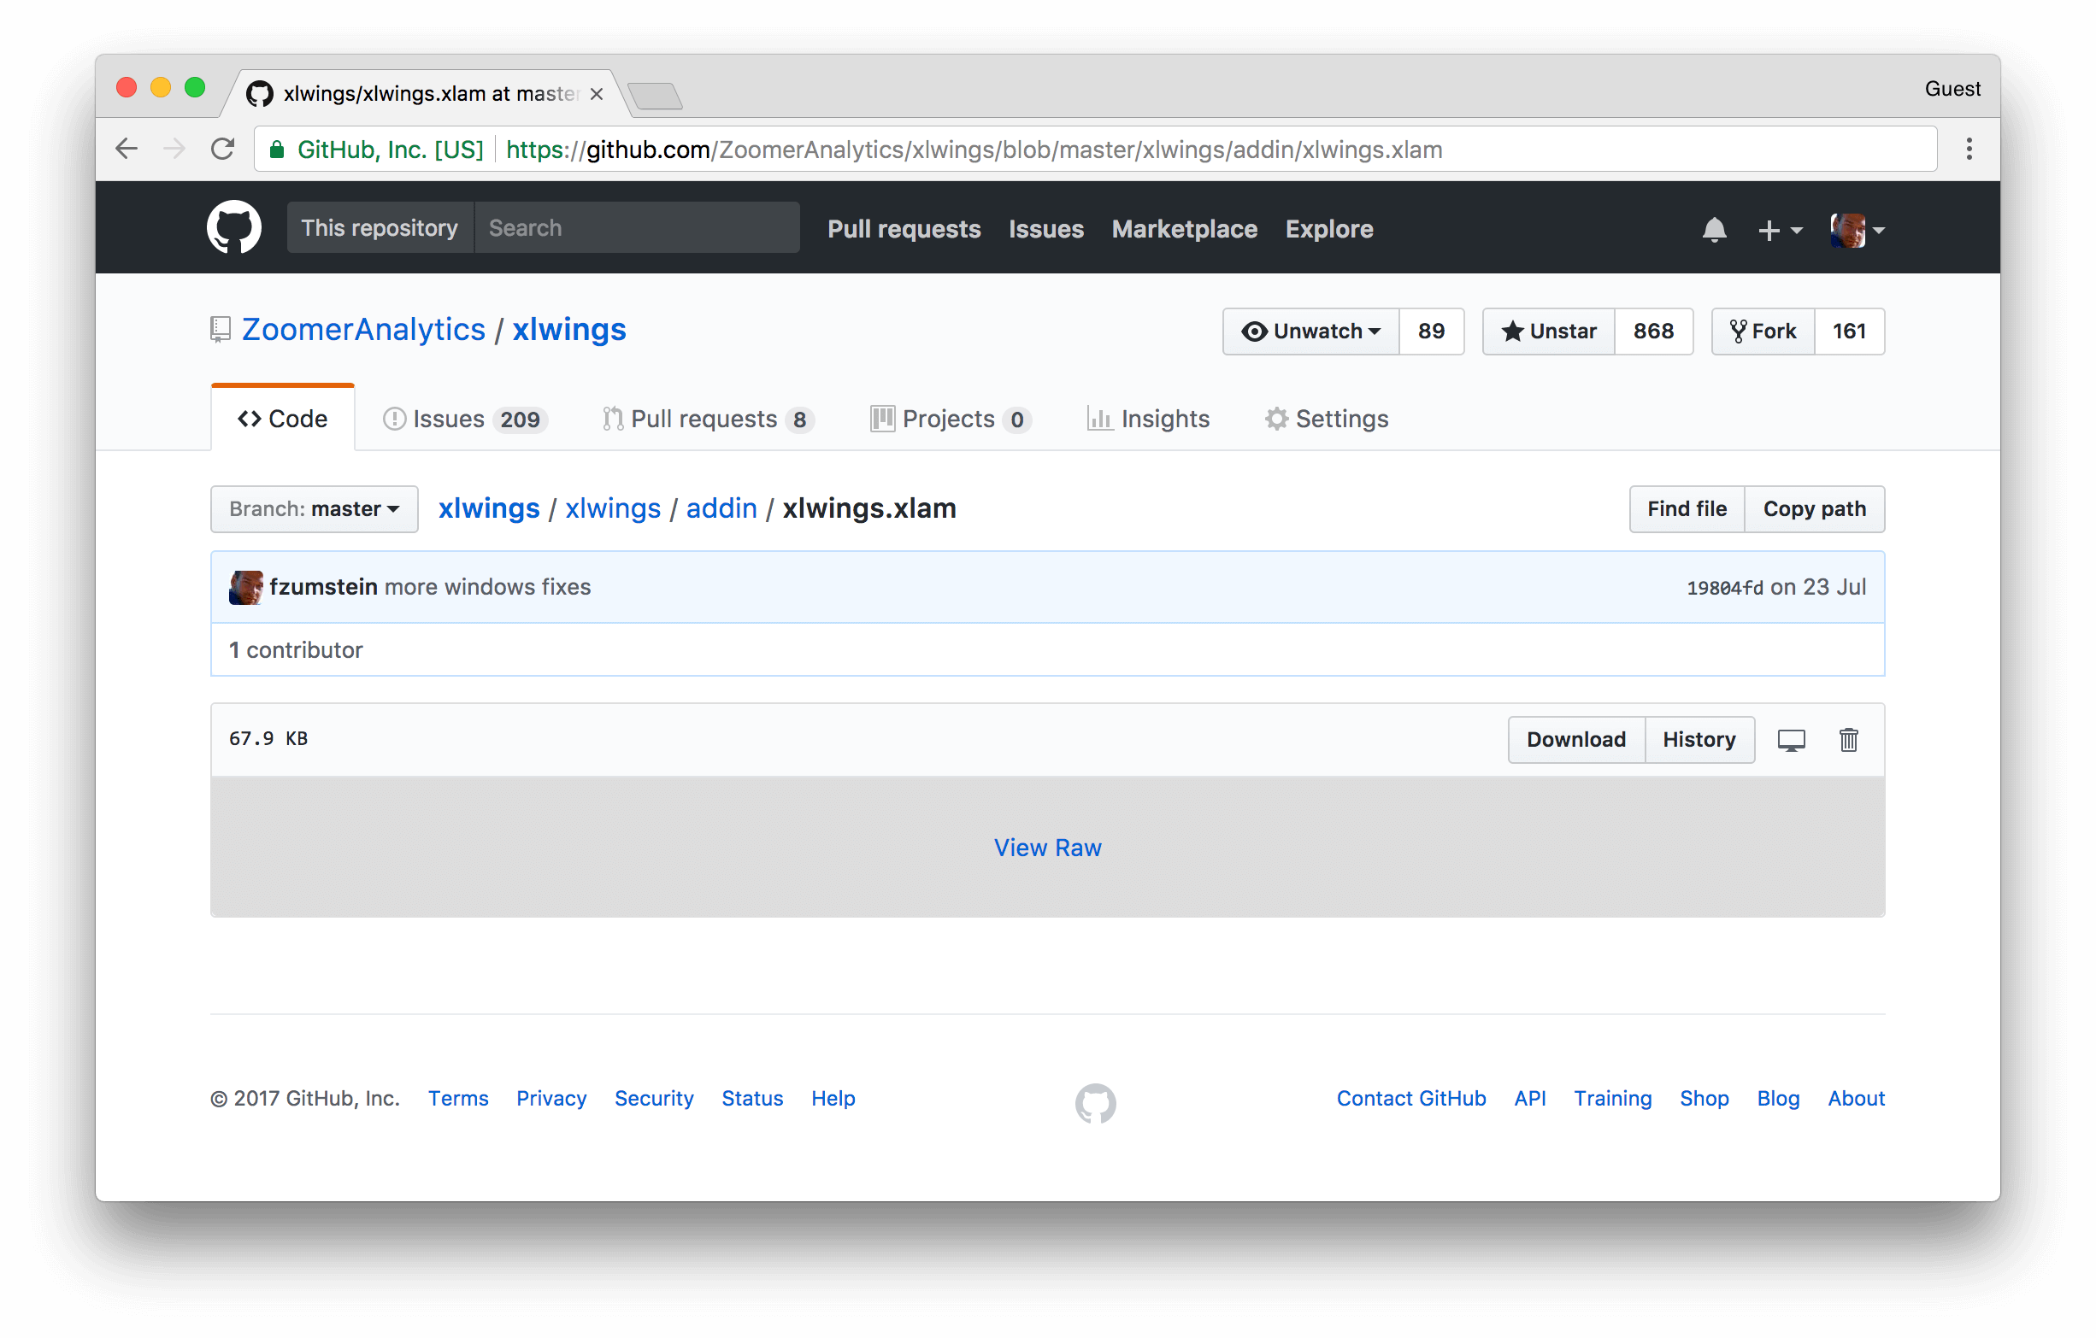
Task: Focus the repository Search field
Action: (x=636, y=228)
